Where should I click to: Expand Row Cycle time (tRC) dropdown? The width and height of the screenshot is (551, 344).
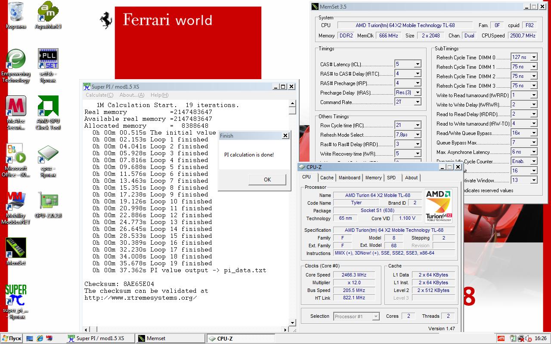(417, 125)
